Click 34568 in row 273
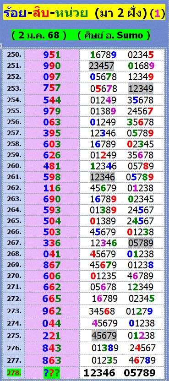Viewport: 169px width, 381px height. (x=102, y=311)
